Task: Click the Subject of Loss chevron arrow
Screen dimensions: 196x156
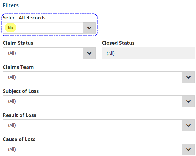Action: coord(188,101)
